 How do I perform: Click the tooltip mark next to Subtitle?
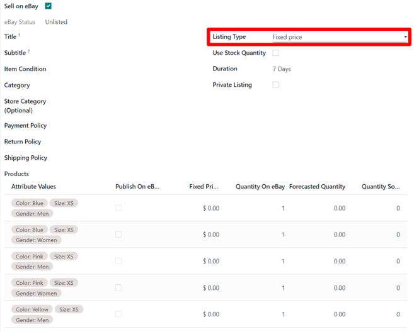tap(29, 52)
